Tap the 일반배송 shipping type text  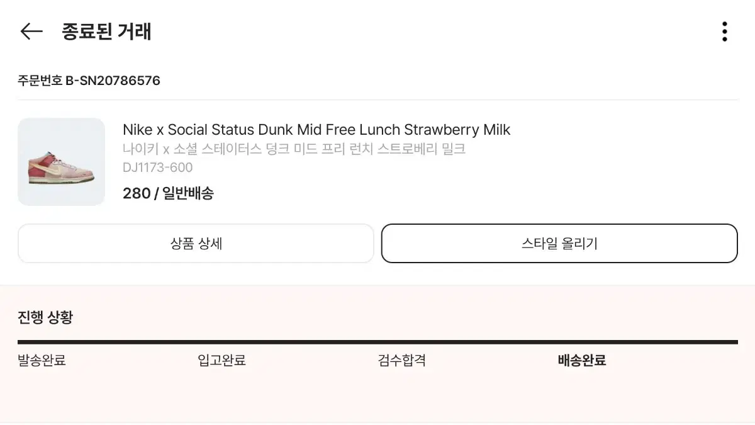click(188, 193)
